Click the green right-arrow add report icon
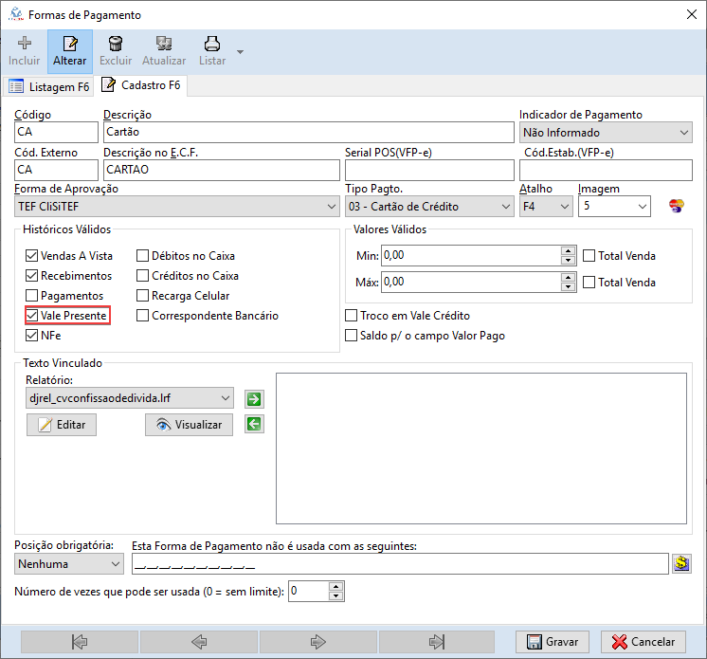The image size is (707, 659). tap(253, 399)
